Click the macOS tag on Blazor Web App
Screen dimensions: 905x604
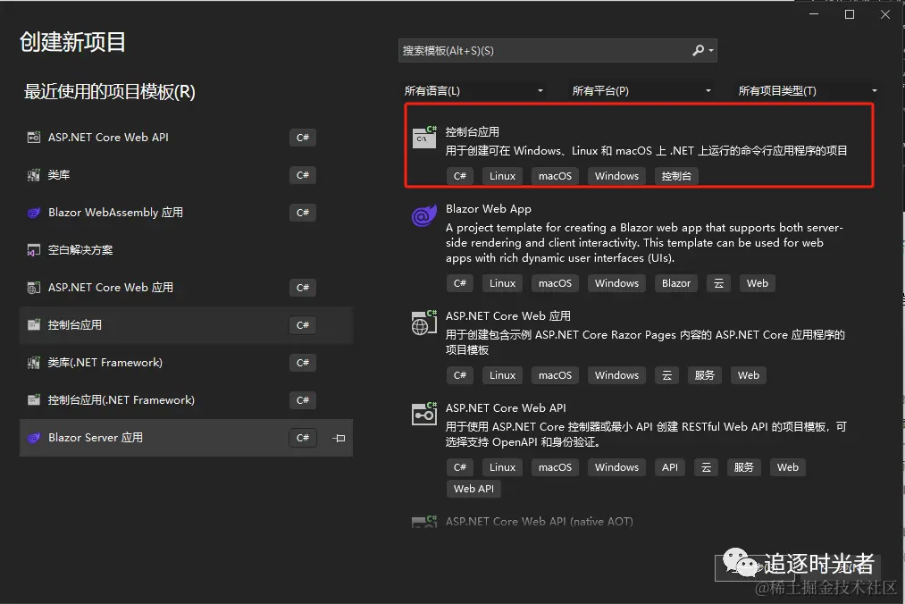(x=555, y=283)
